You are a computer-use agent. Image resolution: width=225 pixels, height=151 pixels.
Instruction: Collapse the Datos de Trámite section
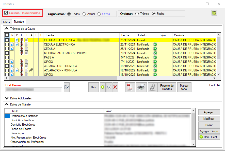pyautogui.click(x=7, y=104)
